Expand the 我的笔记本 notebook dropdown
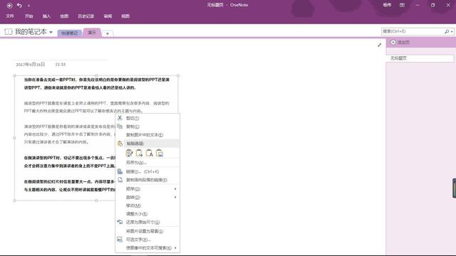Viewport: 456px width, 256px height. click(51, 32)
